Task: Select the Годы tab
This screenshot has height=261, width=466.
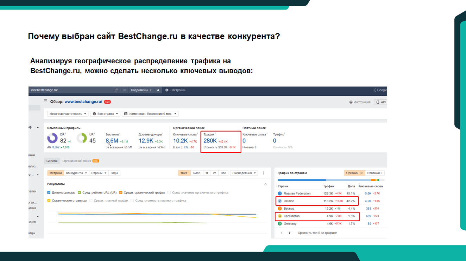Action: pyautogui.click(x=114, y=173)
